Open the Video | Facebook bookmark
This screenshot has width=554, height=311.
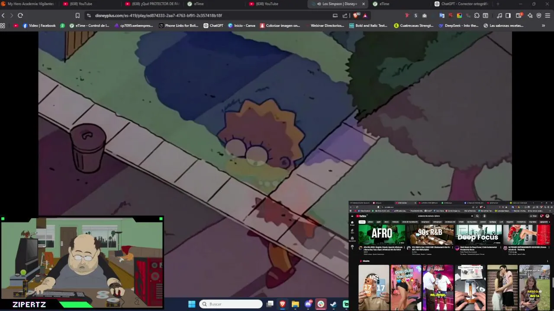tap(39, 26)
